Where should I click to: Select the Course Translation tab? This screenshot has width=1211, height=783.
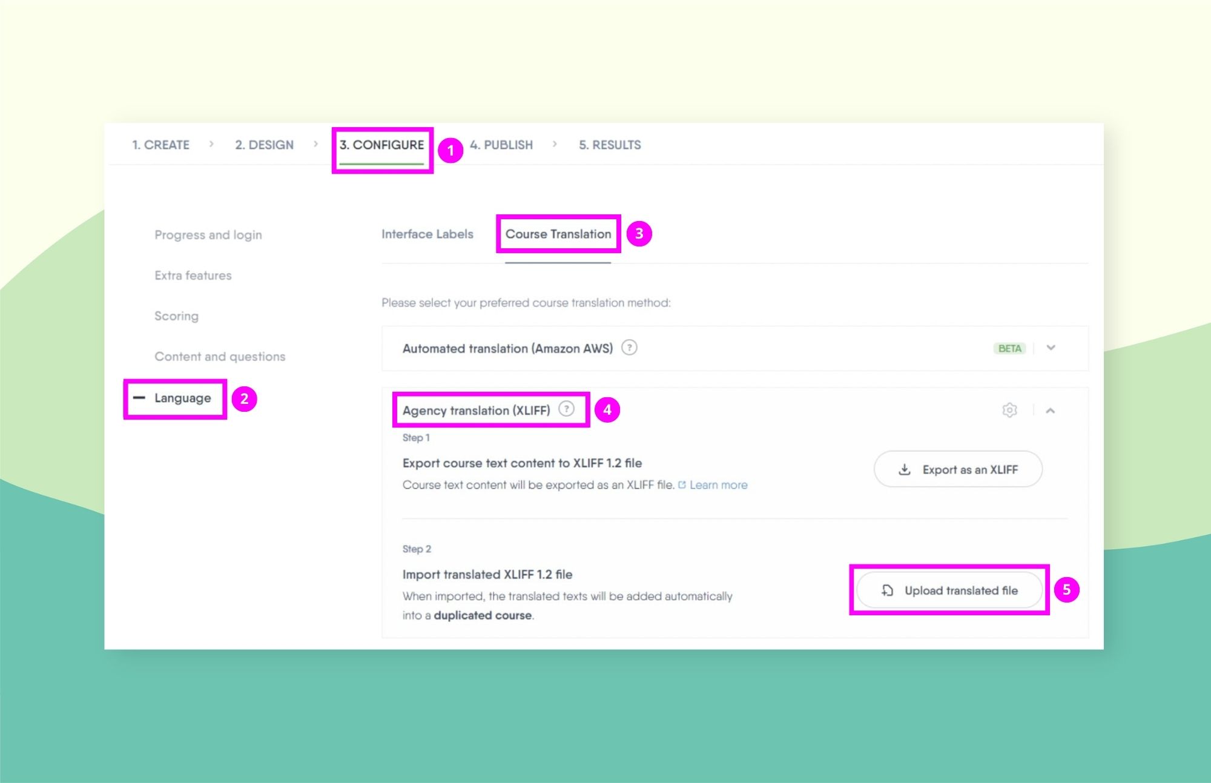[x=558, y=234]
